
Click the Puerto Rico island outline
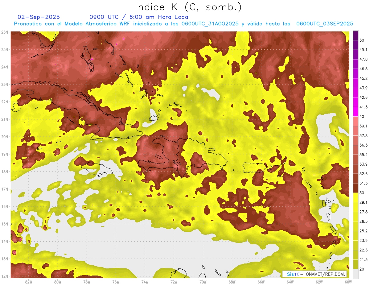(254, 168)
